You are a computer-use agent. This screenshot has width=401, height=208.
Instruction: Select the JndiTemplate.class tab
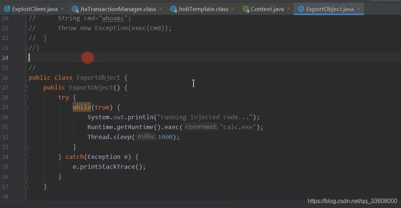(203, 9)
